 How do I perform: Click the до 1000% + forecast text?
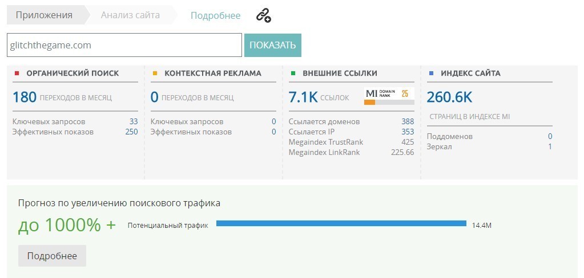pyautogui.click(x=67, y=225)
